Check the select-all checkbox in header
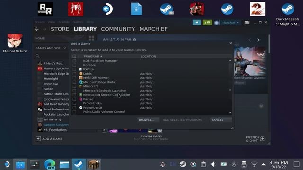303x170 pixels. (74, 56)
